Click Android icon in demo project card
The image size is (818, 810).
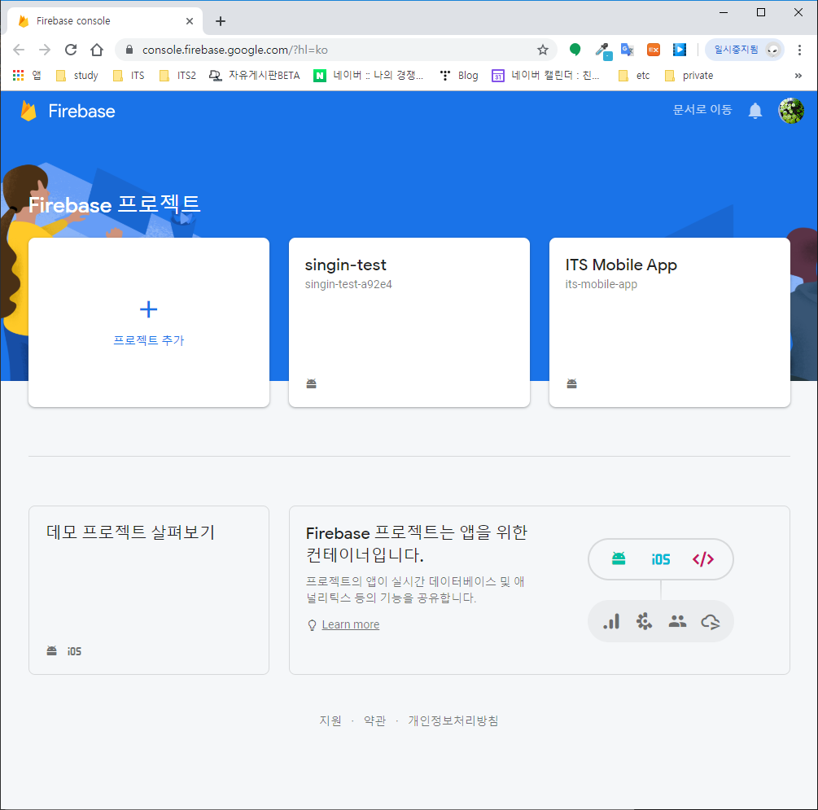click(51, 650)
